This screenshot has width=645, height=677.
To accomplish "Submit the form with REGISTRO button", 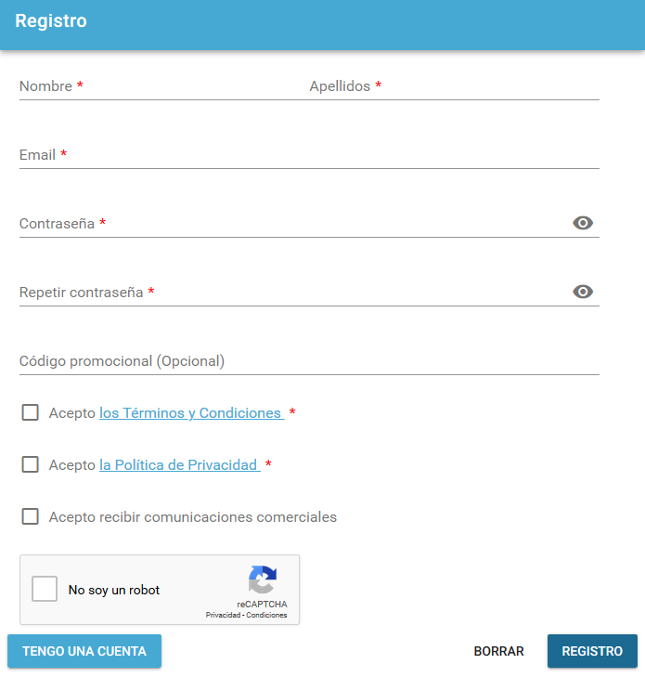I will pos(592,651).
